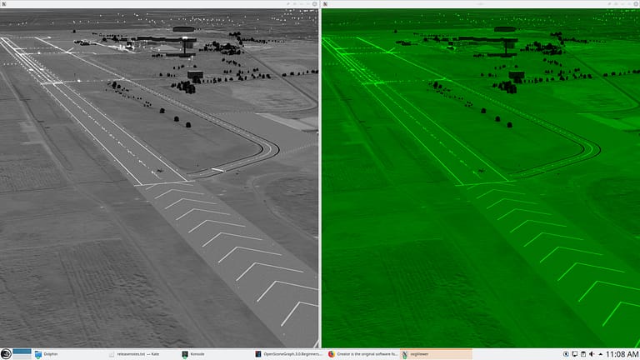Close the green osgViewer window
Image resolution: width=640 pixels, height=360 pixels.
(635, 4)
